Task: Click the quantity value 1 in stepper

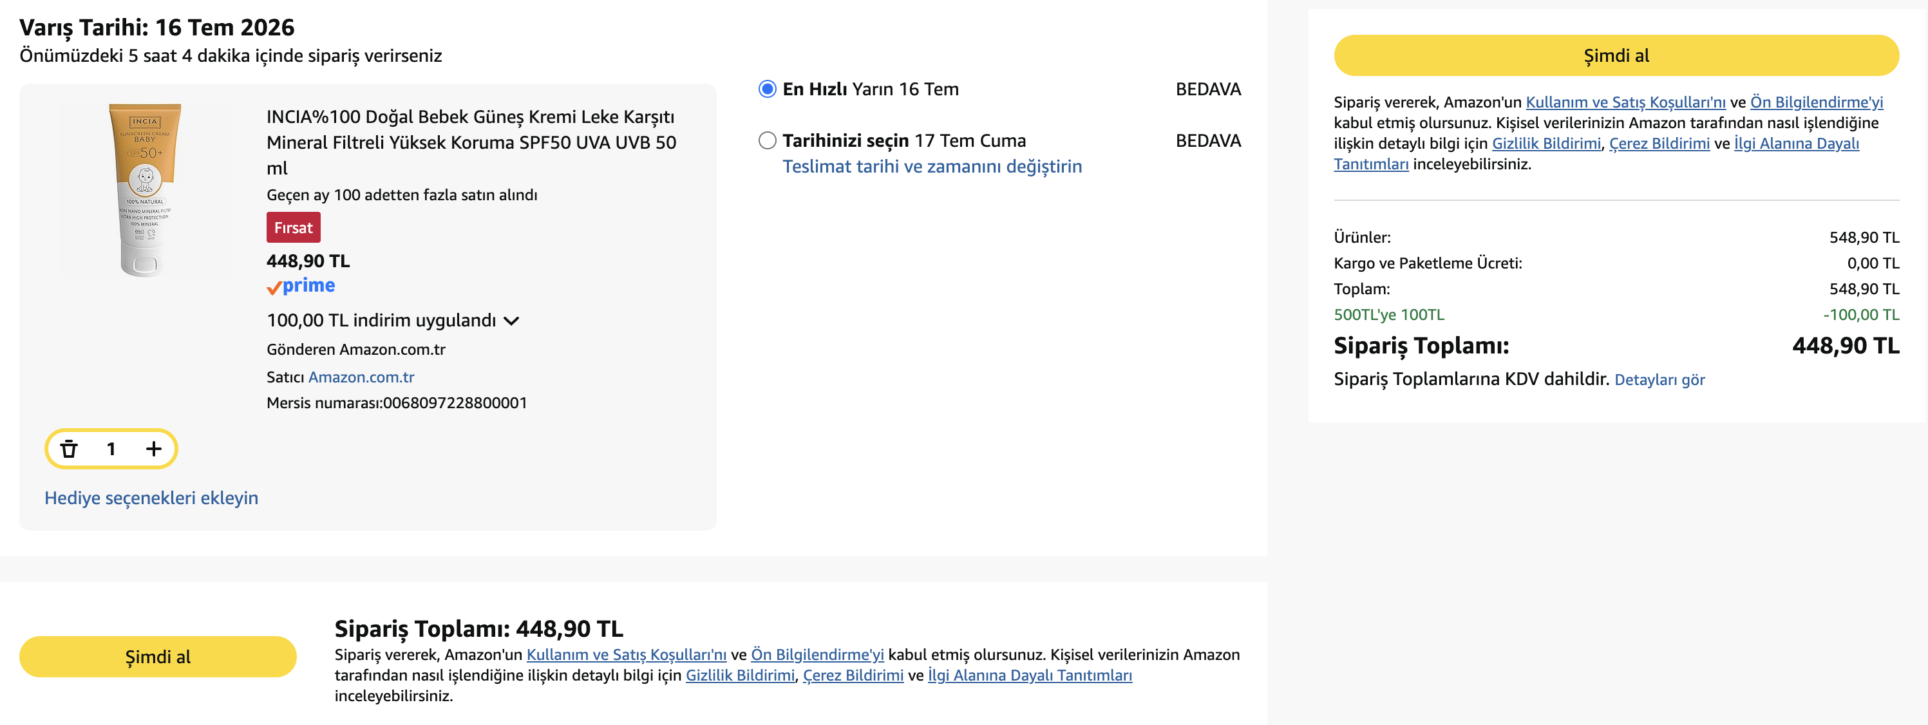Action: 111,449
